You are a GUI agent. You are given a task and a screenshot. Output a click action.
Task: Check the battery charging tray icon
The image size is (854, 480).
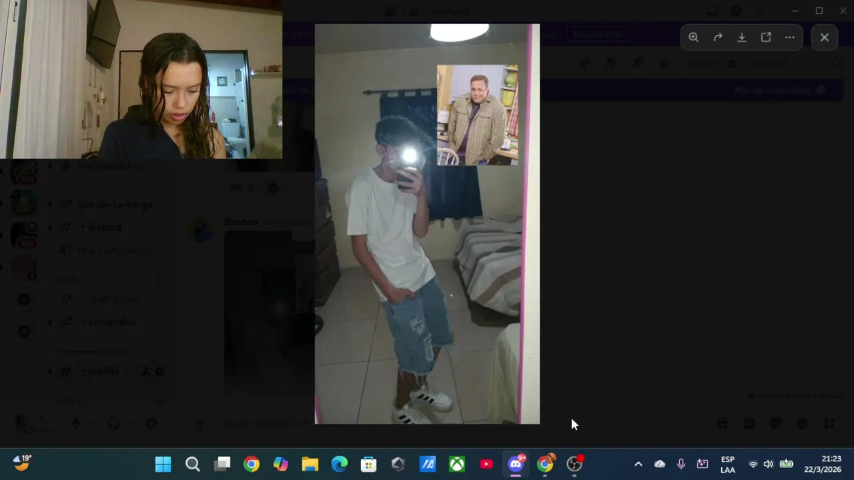(787, 464)
